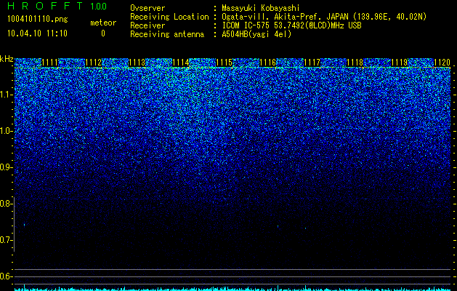The width and height of the screenshot is (457, 291).
Task: Click the 1117 time marker
Action: pyautogui.click(x=312, y=62)
